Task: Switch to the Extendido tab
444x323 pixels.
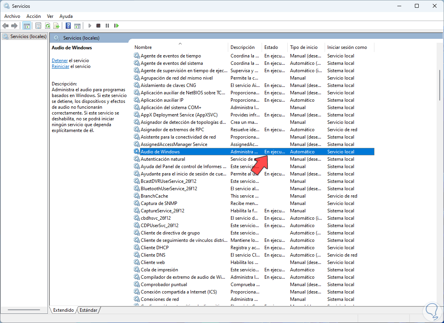Action: (x=63, y=310)
